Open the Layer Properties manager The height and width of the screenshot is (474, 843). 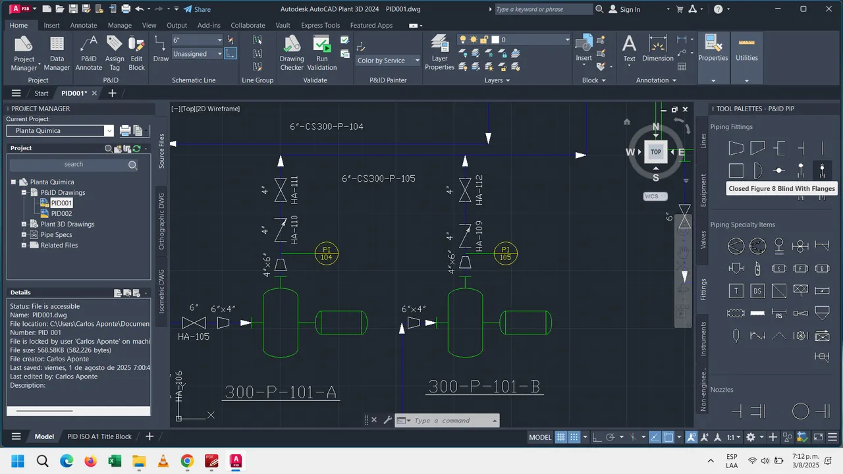pos(439,53)
